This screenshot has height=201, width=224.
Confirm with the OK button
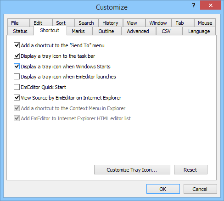point(163,189)
